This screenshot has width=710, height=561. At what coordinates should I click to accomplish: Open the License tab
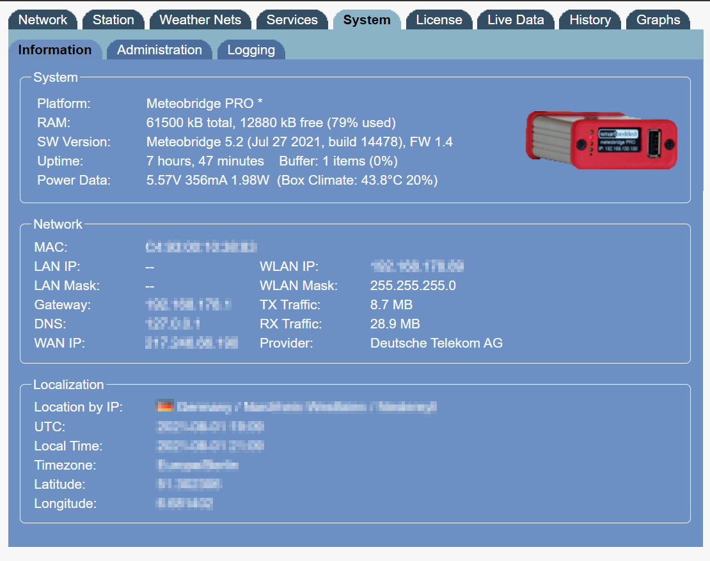tap(439, 20)
